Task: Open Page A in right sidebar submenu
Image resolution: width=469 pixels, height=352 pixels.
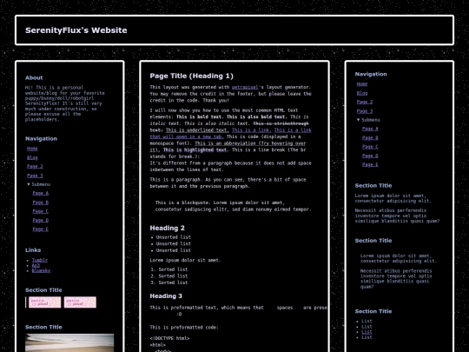Action: 370,129
